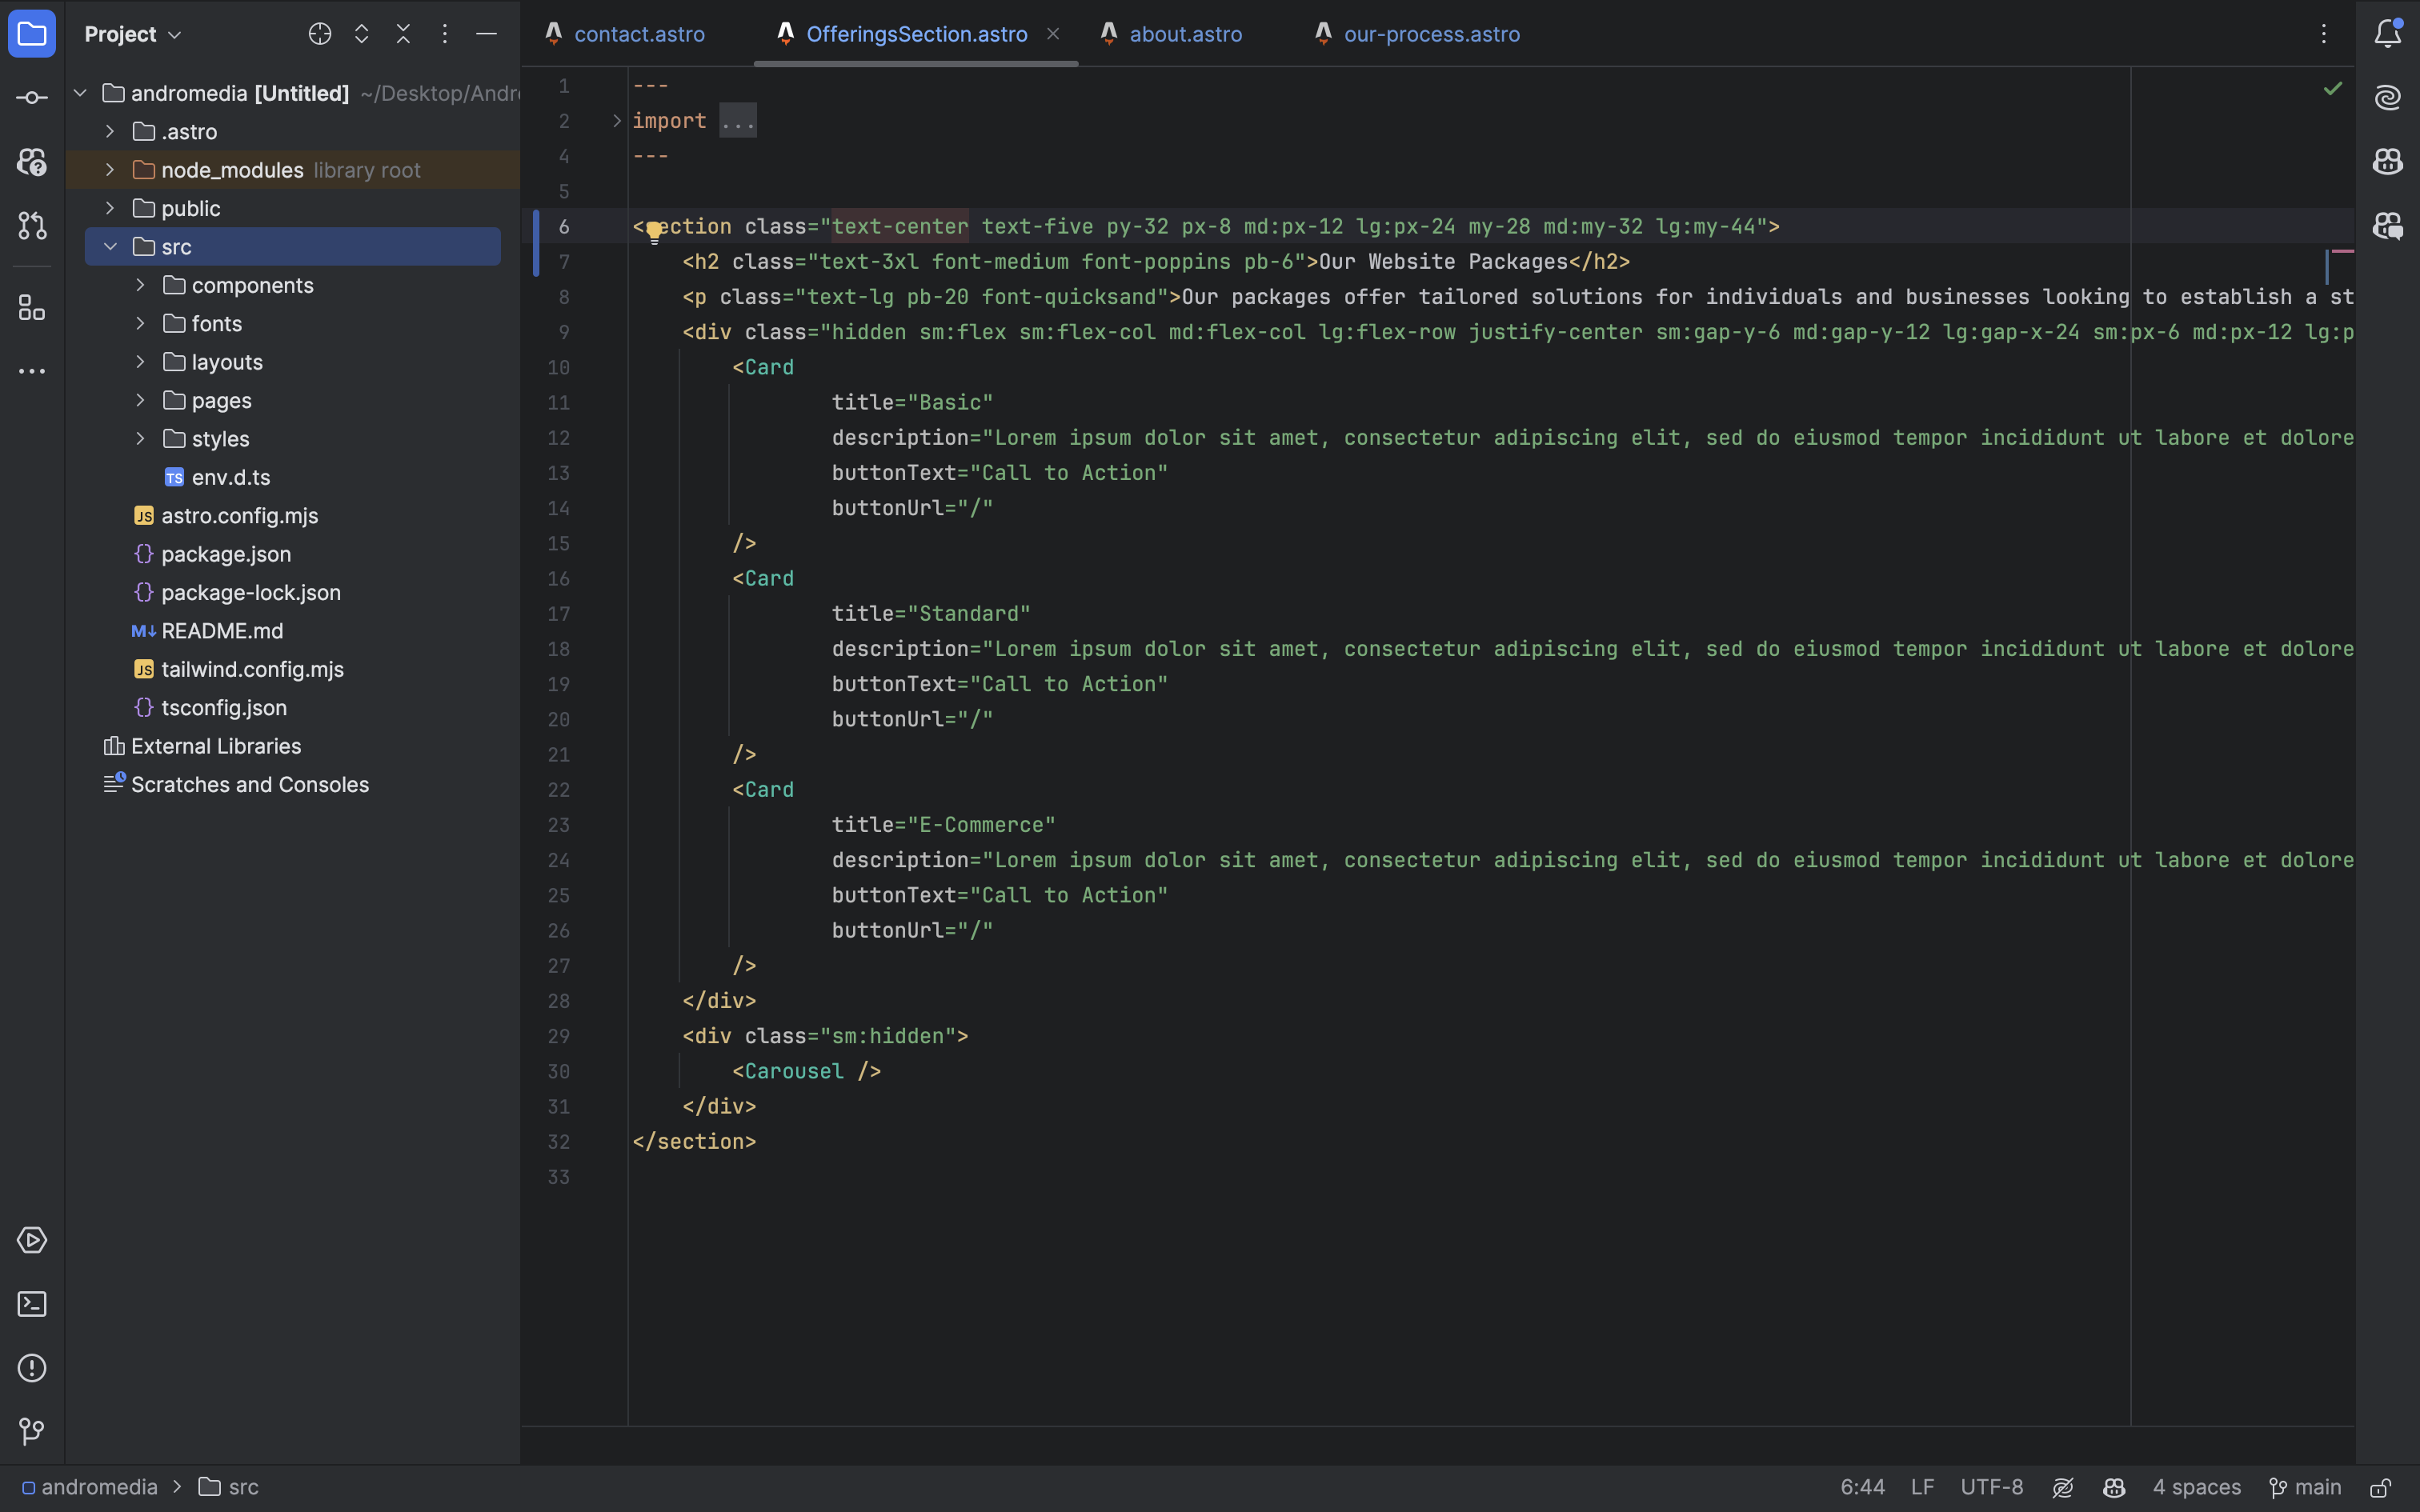The height and width of the screenshot is (1512, 2420).
Task: Open editor tabs options menu
Action: click(x=2324, y=34)
